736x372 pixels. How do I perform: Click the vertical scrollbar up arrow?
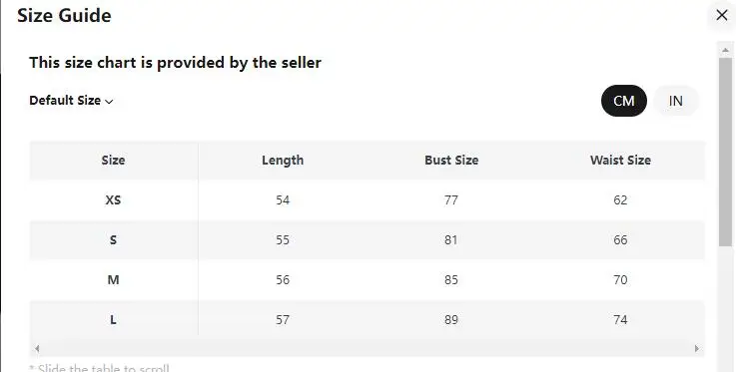[x=726, y=50]
